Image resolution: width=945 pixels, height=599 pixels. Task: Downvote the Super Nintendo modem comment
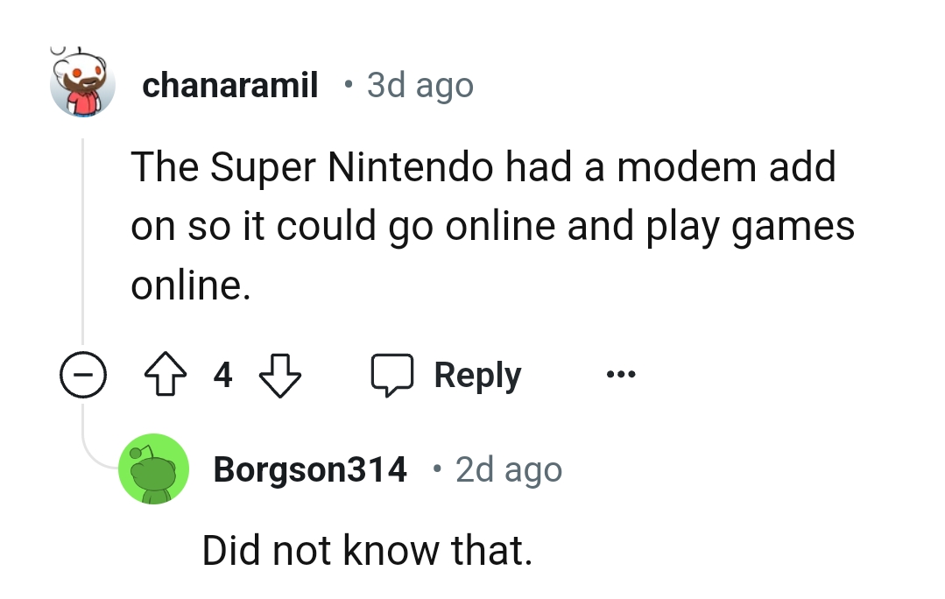coord(281,377)
